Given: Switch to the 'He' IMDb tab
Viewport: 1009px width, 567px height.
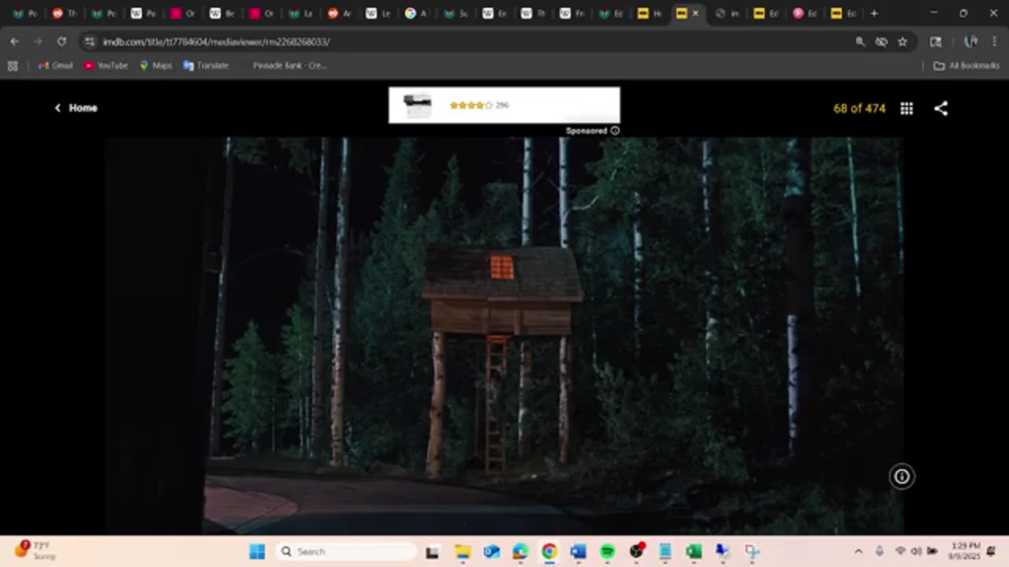Looking at the screenshot, I should pyautogui.click(x=650, y=13).
